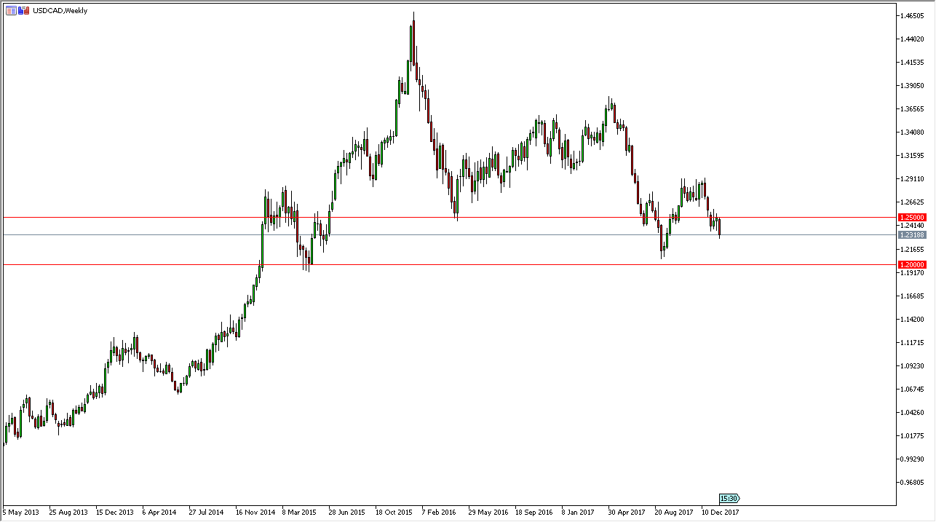This screenshot has width=936, height=522.
Task: Click the 10 Dec 2017 date label
Action: 720,512
